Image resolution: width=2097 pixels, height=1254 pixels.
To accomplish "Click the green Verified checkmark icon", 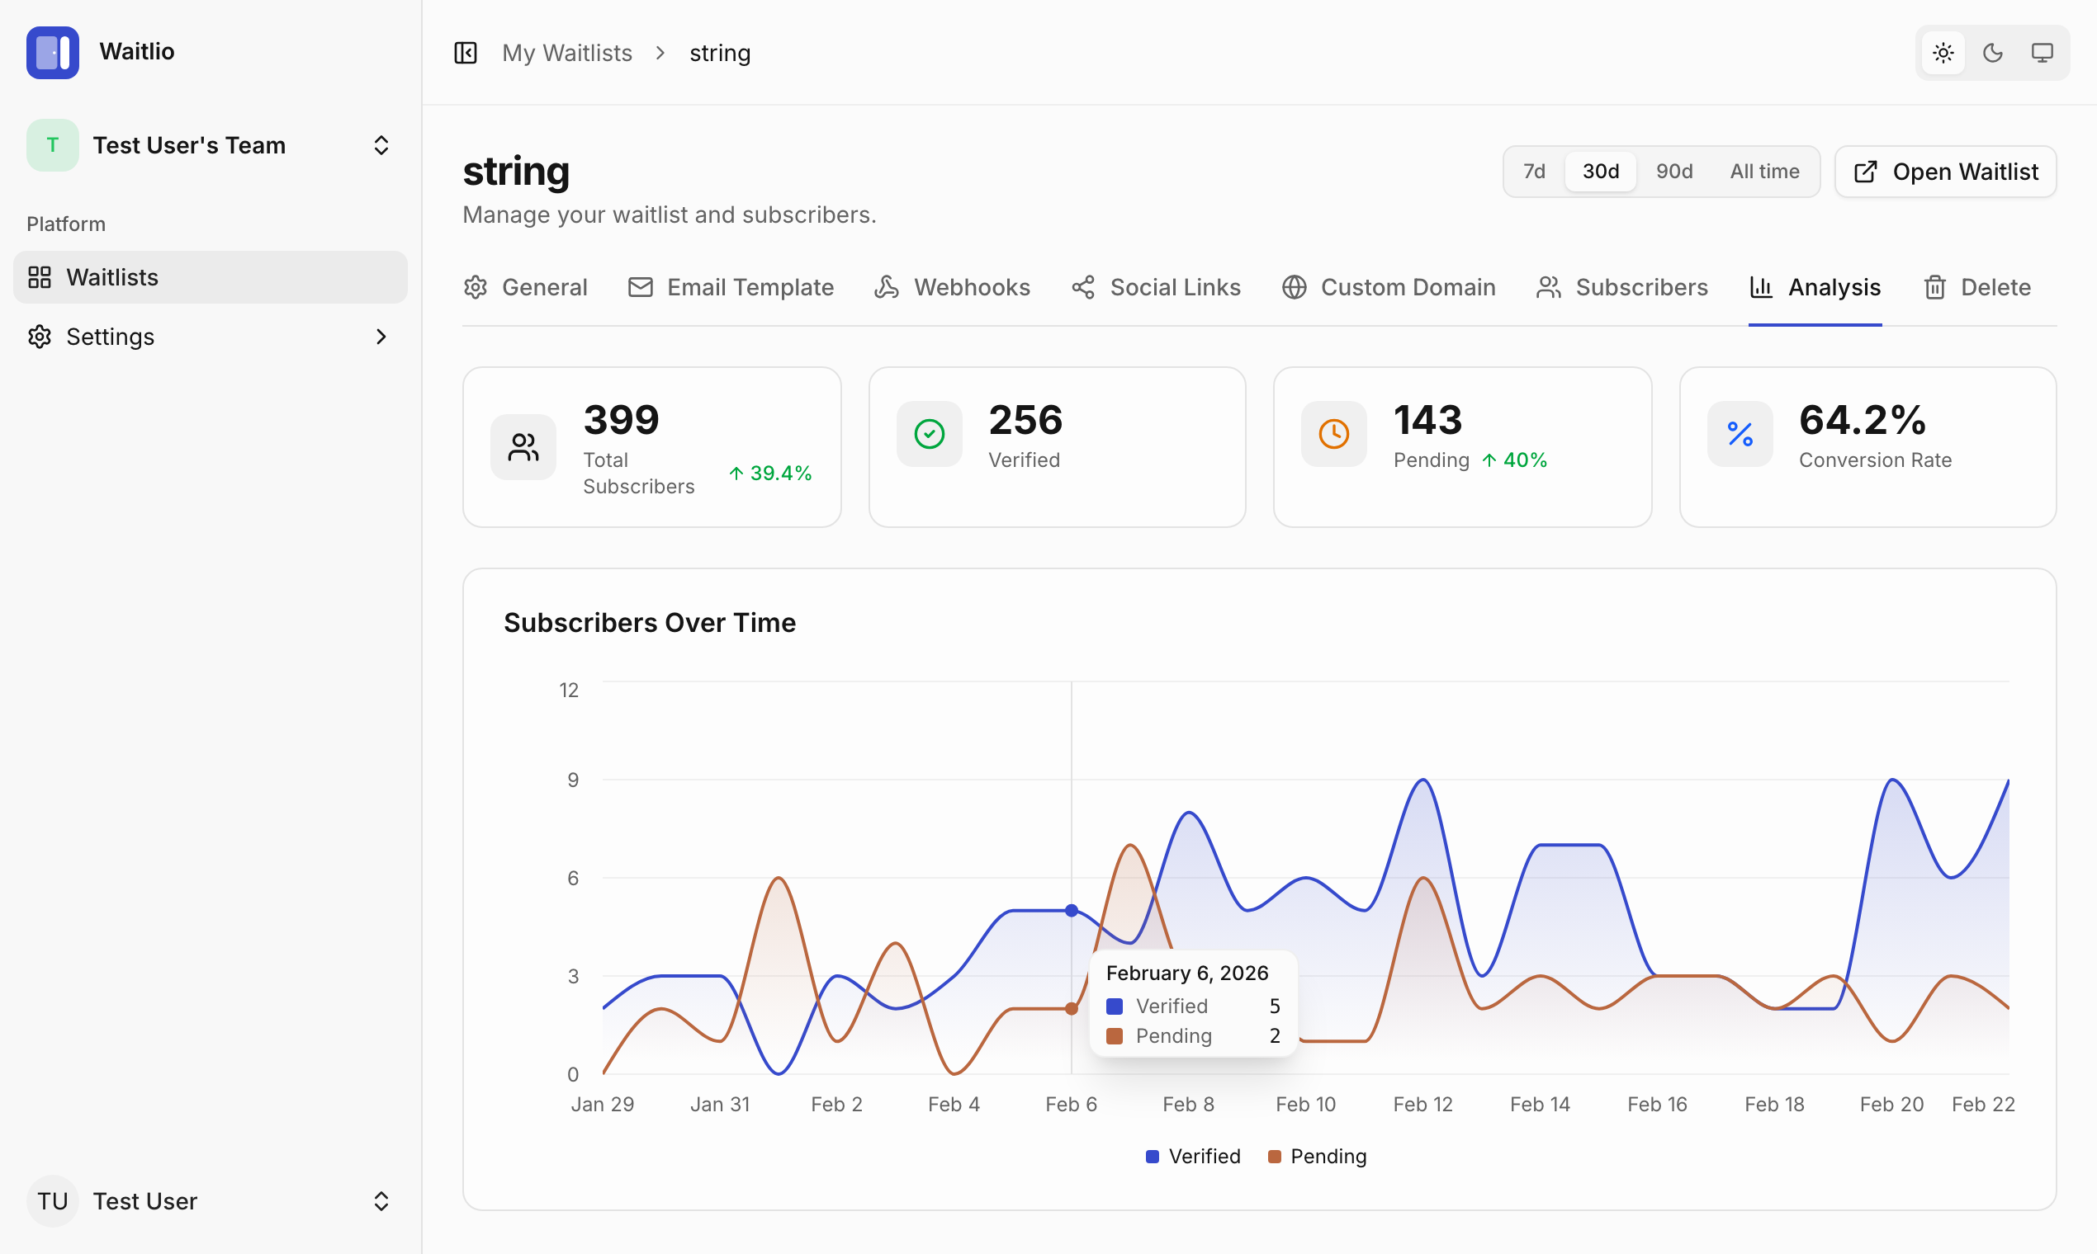I will pyautogui.click(x=929, y=434).
